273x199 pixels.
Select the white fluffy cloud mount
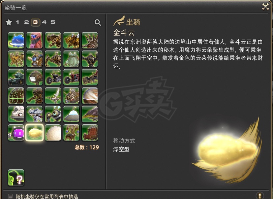[x=53, y=133]
